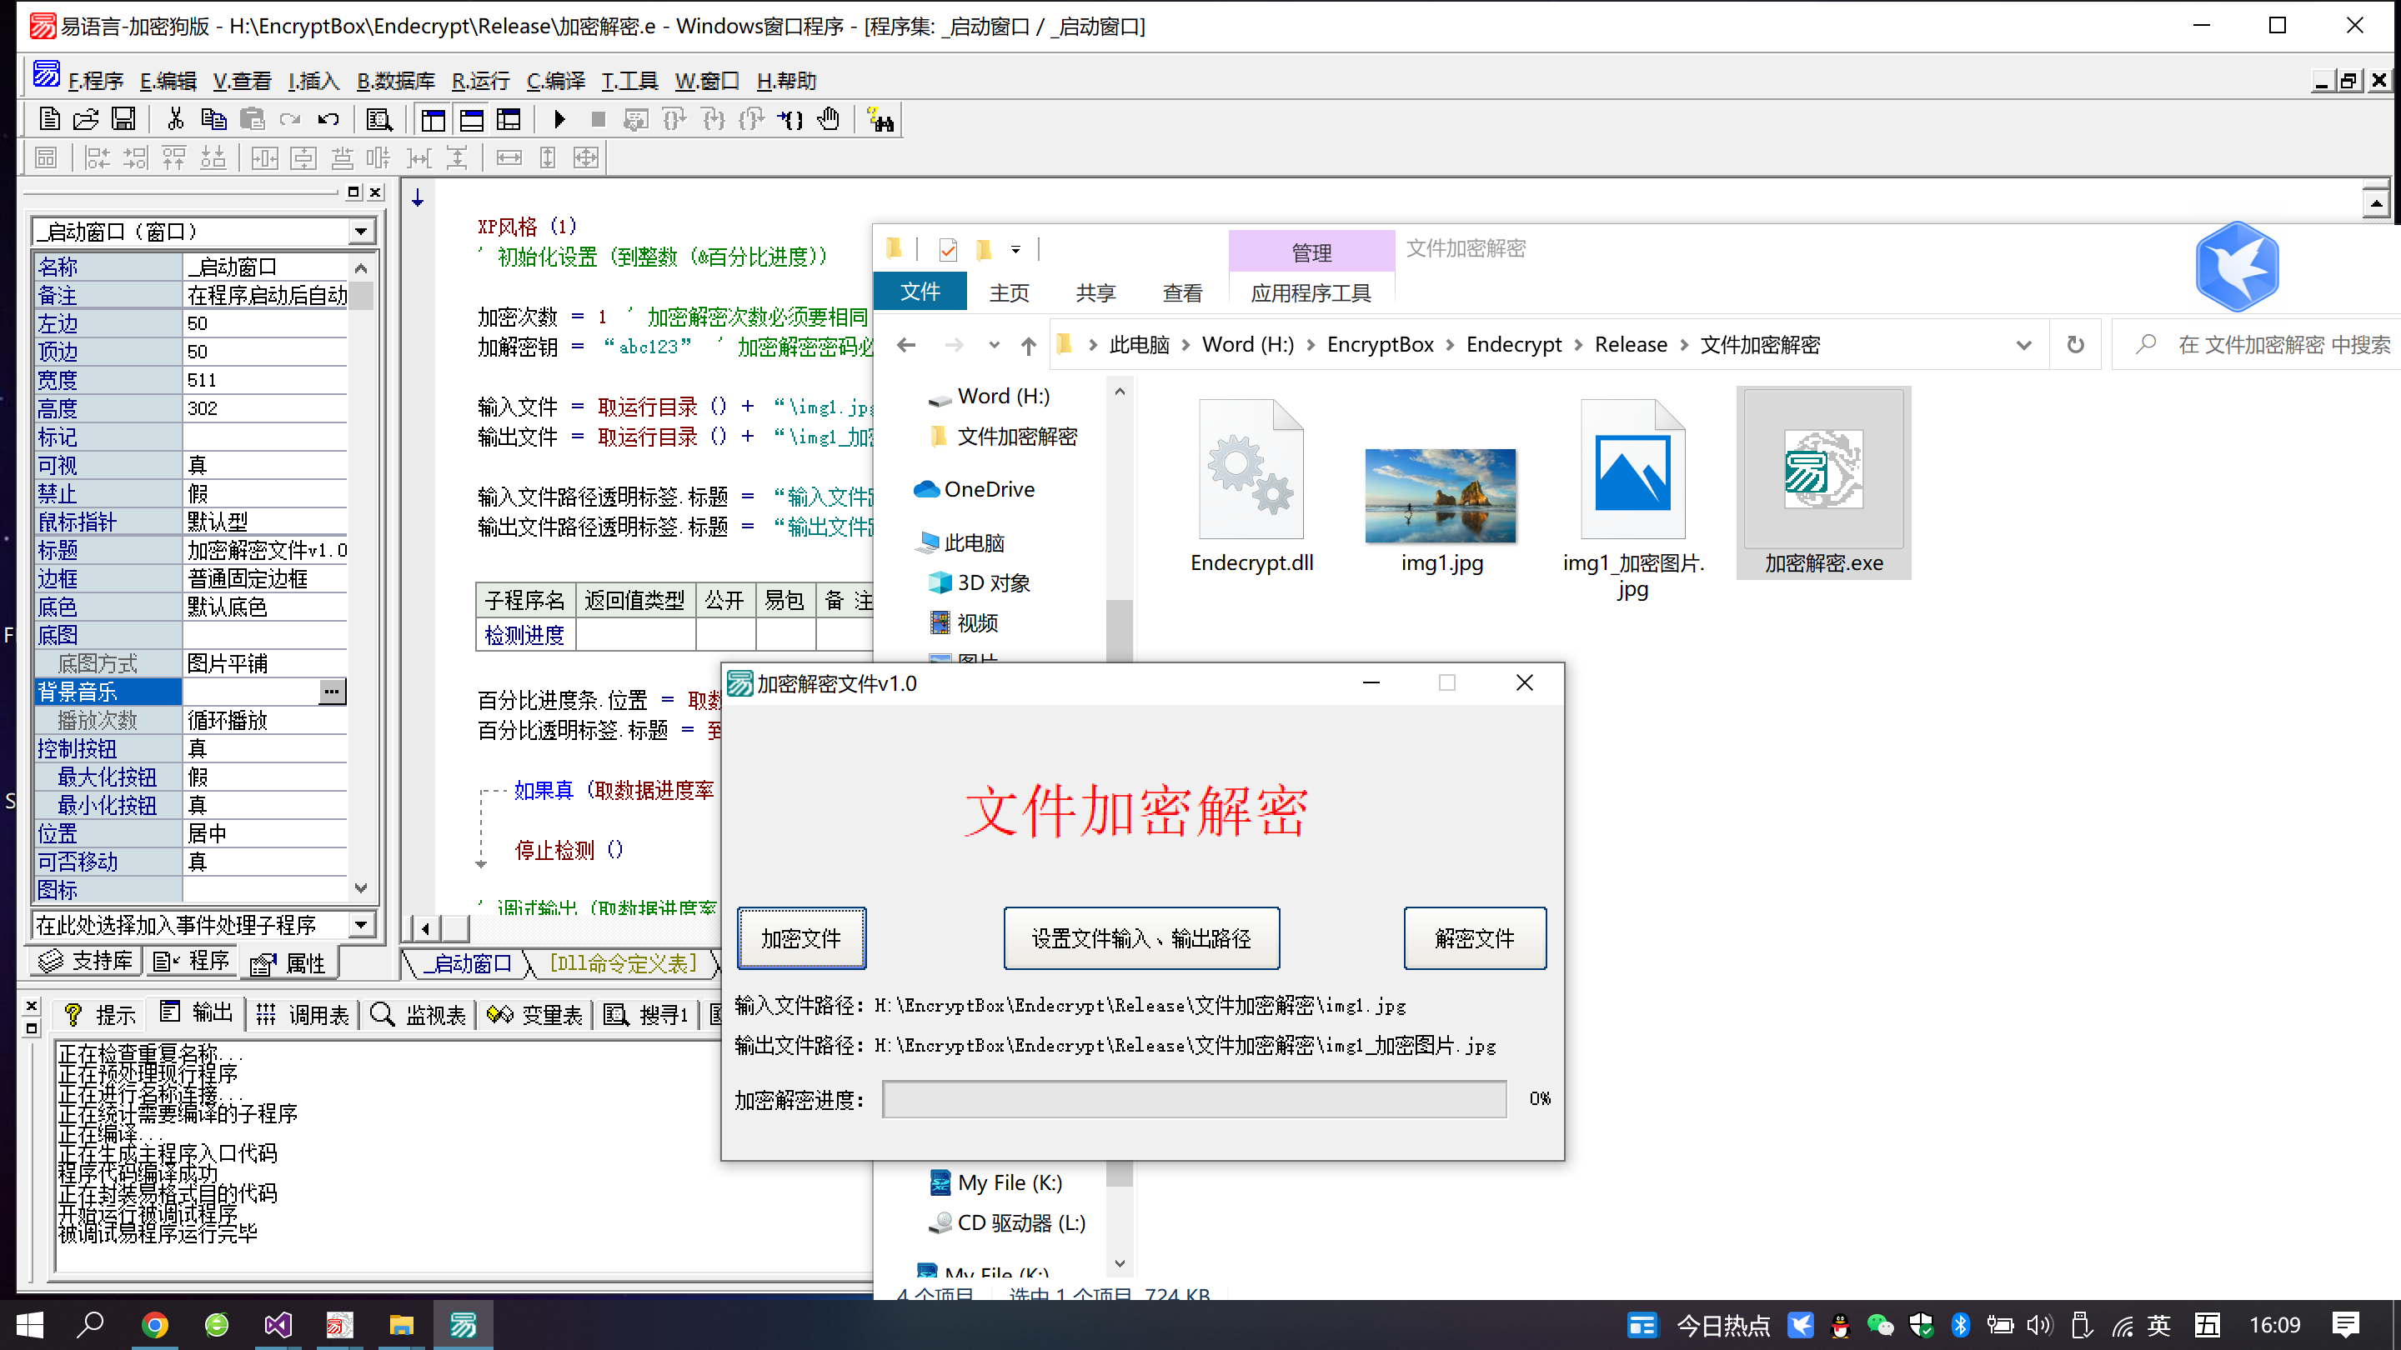Click Chrome icon in the taskbar
Viewport: 2401px width, 1350px height.
(x=155, y=1325)
